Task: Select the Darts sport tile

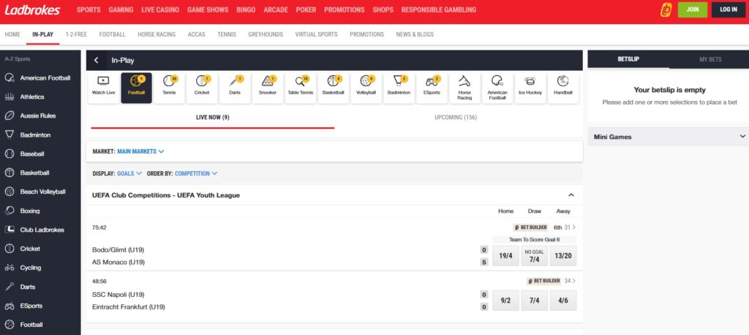Action: (235, 88)
